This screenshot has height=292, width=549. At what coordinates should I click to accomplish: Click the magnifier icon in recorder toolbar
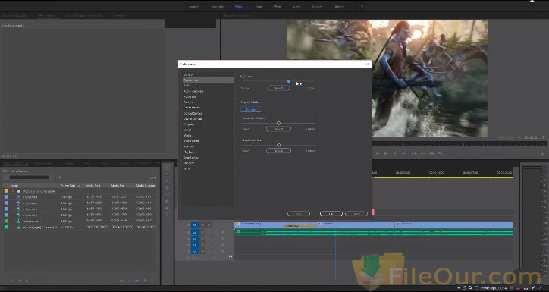coord(470,288)
